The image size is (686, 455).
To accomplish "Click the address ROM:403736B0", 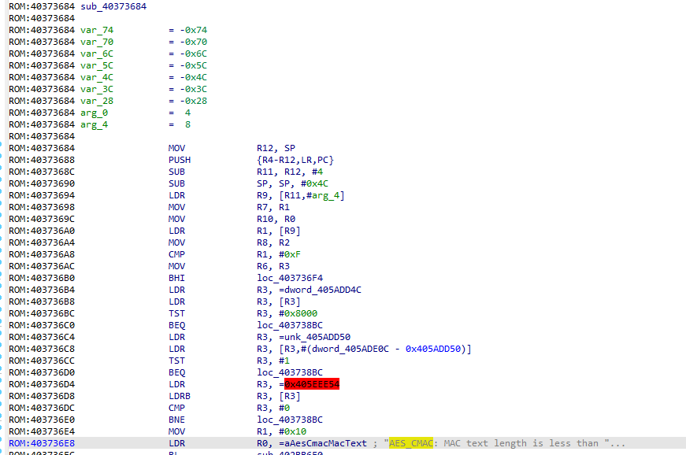I will (x=42, y=278).
